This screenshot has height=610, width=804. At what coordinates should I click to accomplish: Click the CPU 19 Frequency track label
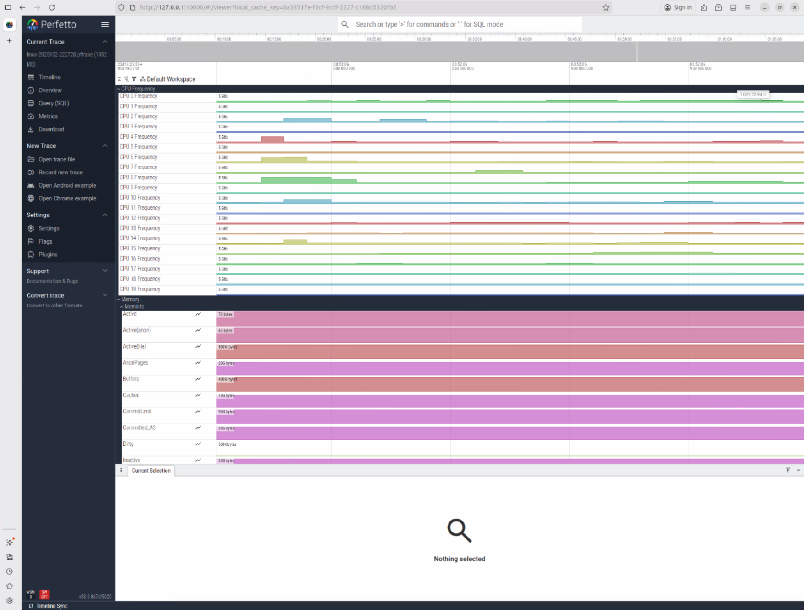click(x=140, y=289)
